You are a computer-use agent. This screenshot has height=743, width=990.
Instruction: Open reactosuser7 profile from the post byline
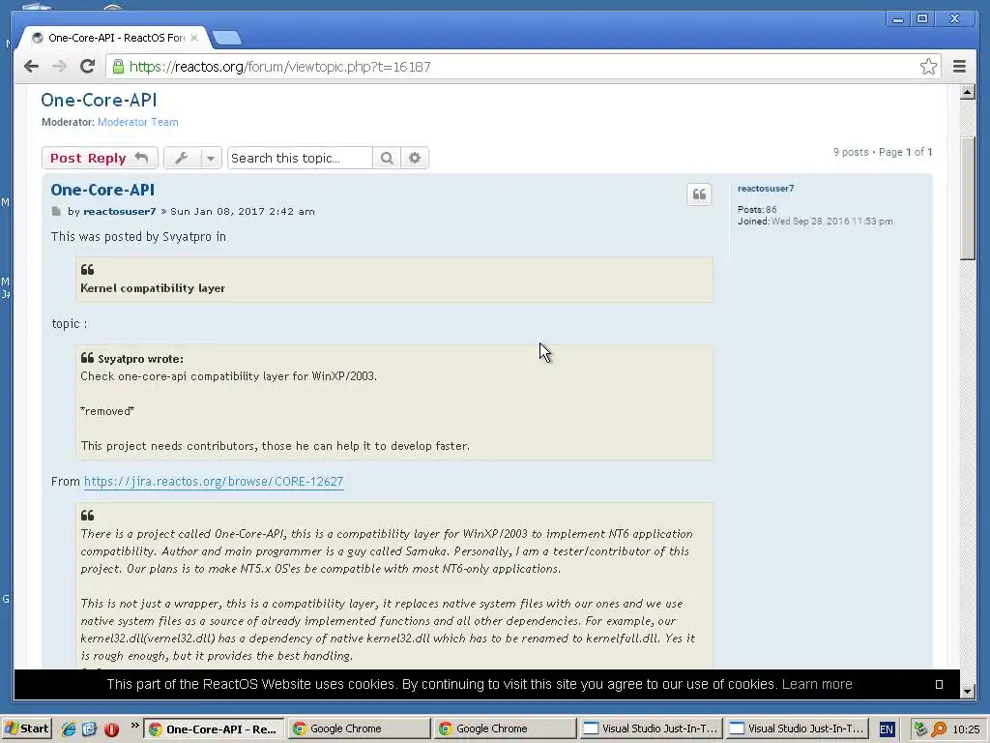click(119, 211)
